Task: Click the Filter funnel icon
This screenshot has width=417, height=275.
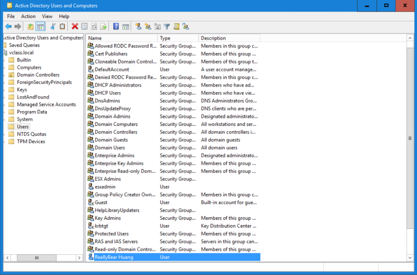Action: 167,26
